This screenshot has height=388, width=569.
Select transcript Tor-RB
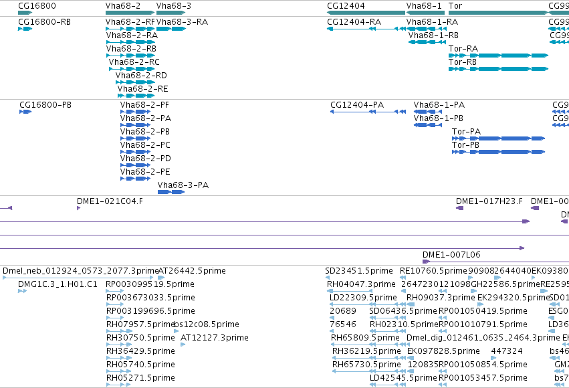click(498, 69)
